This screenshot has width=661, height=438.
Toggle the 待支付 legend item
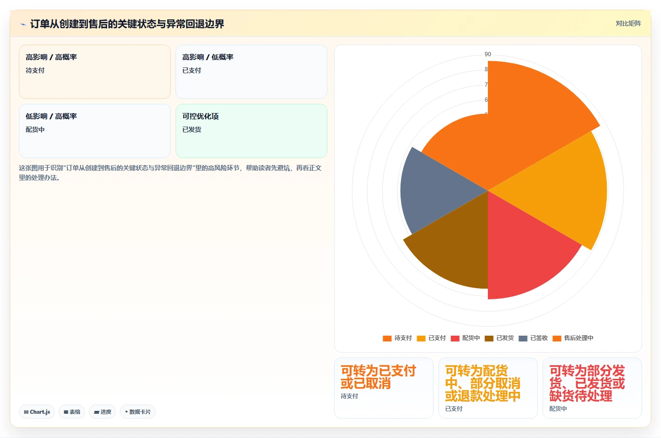click(397, 338)
